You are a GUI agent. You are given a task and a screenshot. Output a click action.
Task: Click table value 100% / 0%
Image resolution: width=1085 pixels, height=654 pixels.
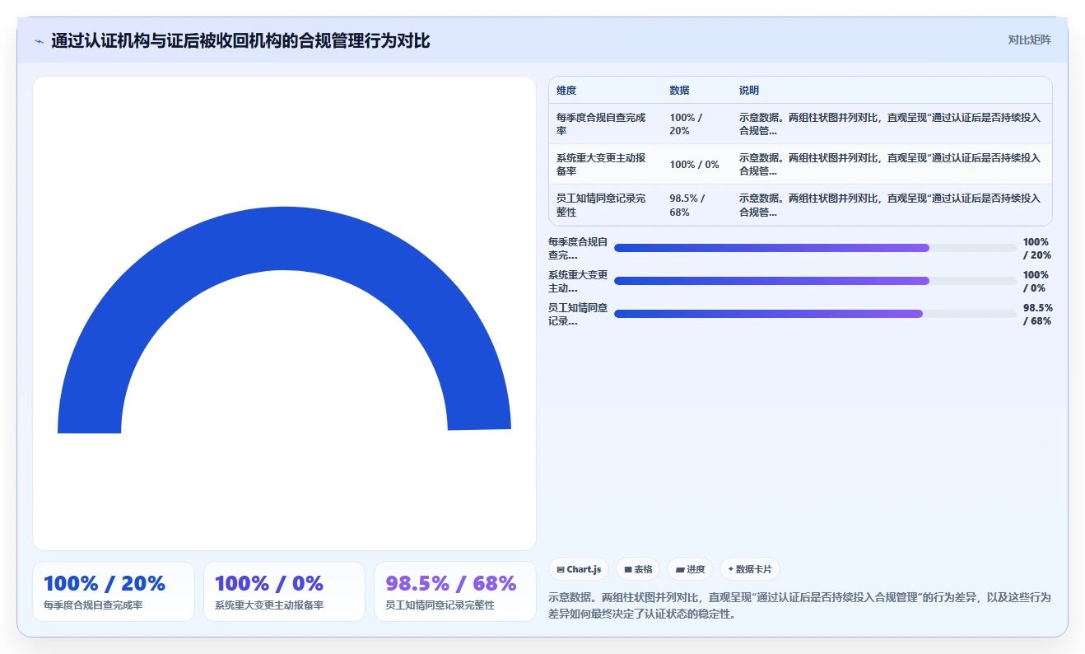coord(694,164)
